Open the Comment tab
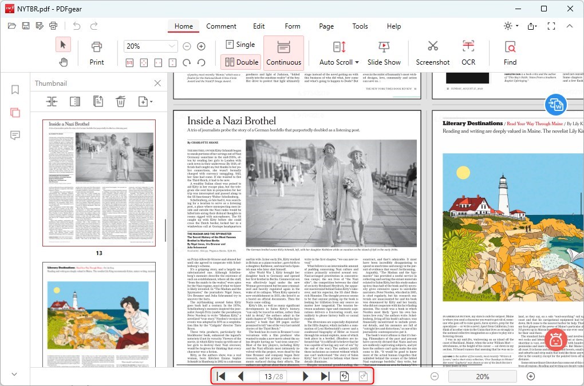 221,26
